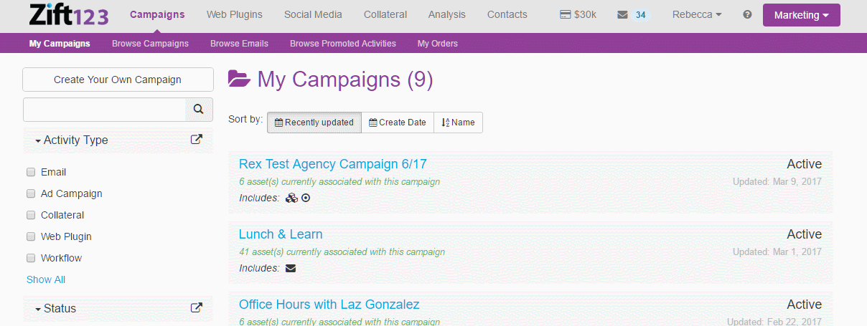
Task: Check the Email activity type checkbox
Action: [31, 172]
